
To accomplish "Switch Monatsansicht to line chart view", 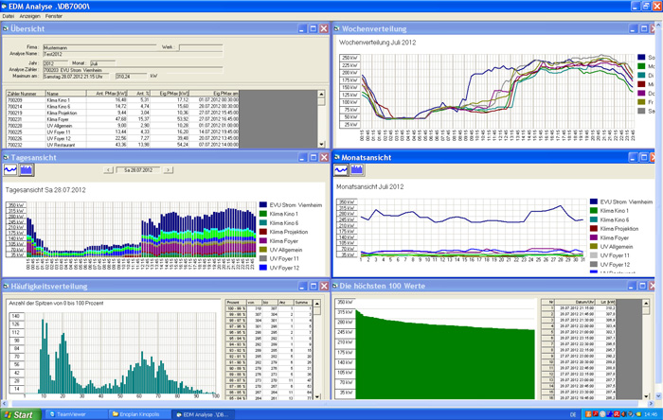I will point(341,169).
